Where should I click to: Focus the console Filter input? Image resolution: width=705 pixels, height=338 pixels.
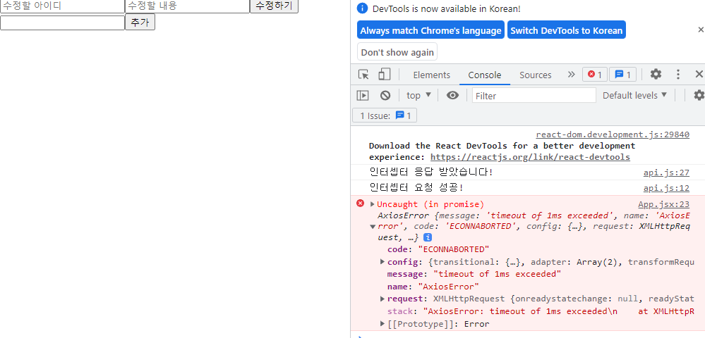coord(534,96)
